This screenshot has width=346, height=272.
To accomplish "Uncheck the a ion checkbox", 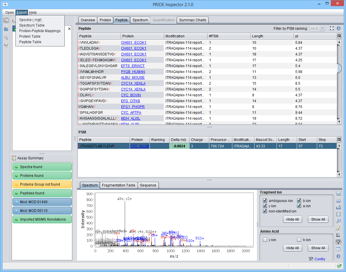I will click(299, 206).
